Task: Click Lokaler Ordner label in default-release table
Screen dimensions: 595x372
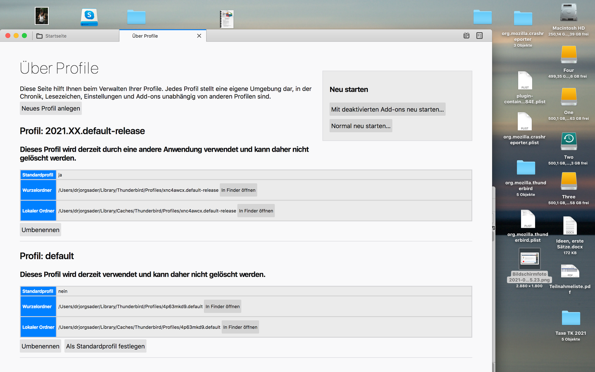Action: click(38, 211)
